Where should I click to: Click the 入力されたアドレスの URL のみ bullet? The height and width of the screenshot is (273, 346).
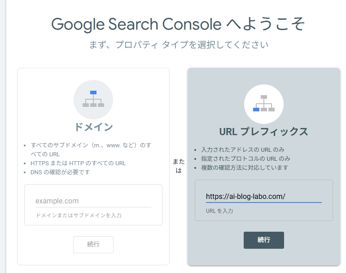point(243,150)
